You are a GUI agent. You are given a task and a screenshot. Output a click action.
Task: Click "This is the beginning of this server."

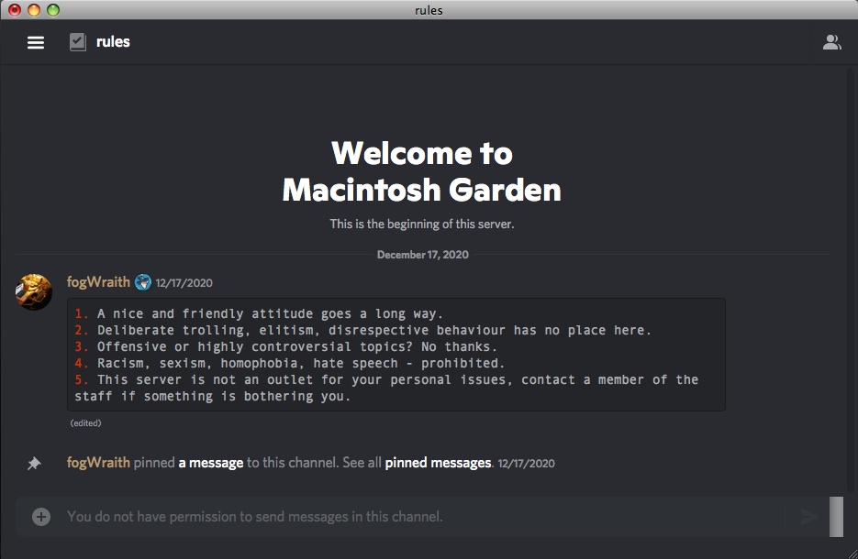pyautogui.click(x=422, y=224)
